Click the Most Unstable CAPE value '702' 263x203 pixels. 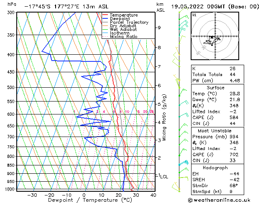tap(234, 155)
